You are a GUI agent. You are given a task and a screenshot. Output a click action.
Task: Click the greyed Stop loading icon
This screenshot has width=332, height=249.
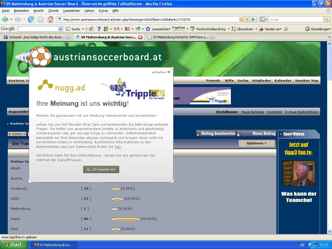click(40, 20)
